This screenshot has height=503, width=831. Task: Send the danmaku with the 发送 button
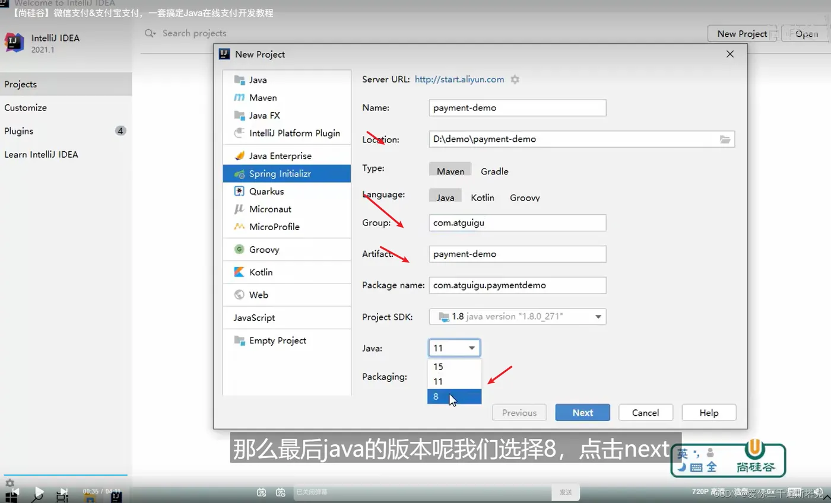click(x=566, y=492)
